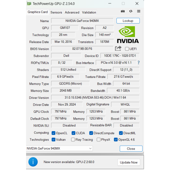Click the Resizable BAR field Disabled

(126, 126)
